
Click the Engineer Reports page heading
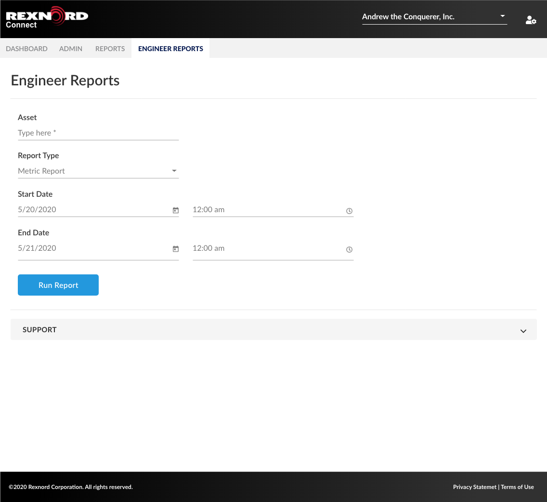pos(65,81)
